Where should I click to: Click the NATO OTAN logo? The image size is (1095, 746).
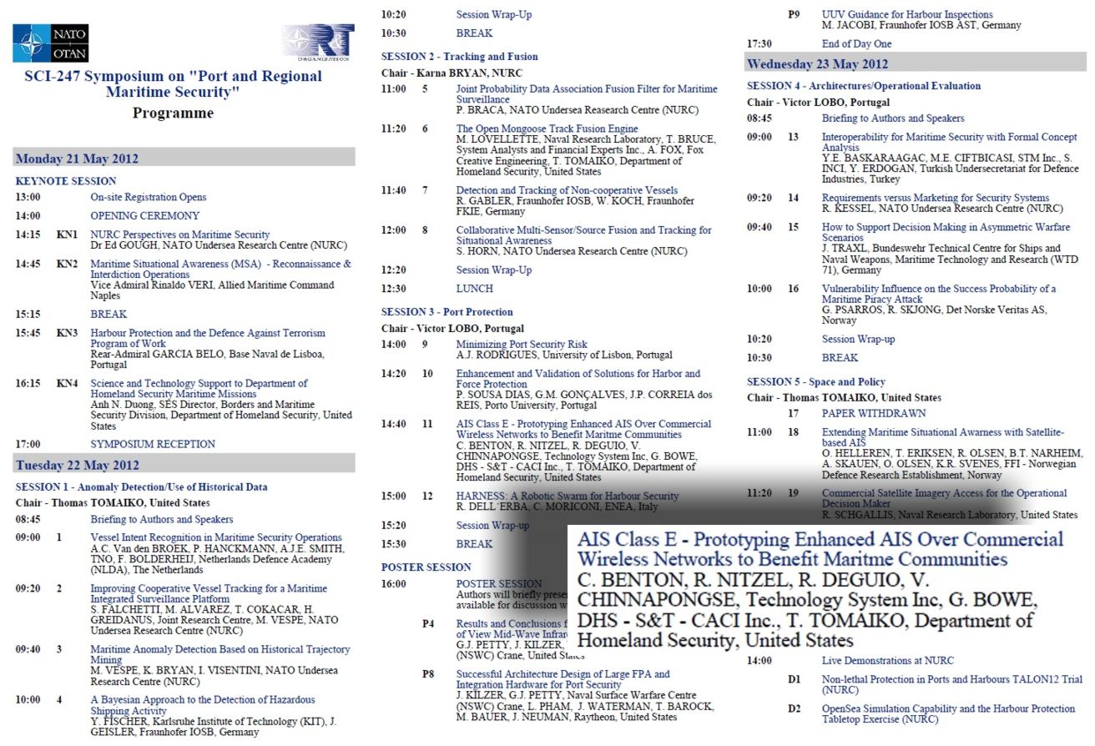pos(50,43)
